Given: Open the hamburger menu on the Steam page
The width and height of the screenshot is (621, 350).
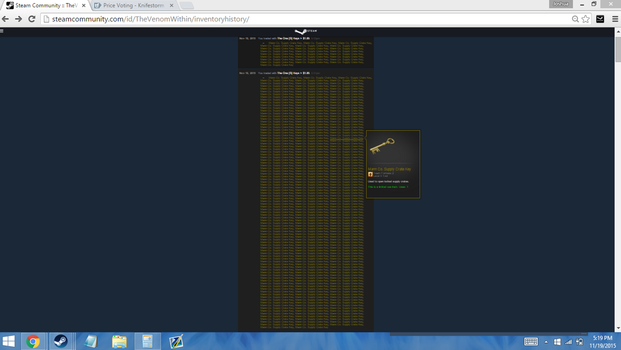Looking at the screenshot, I should click(x=2, y=31).
